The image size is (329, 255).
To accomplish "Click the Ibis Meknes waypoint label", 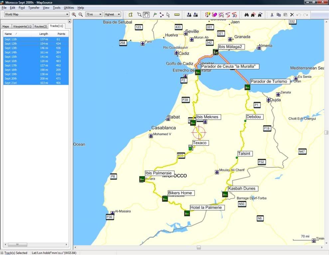I will 208,117.
